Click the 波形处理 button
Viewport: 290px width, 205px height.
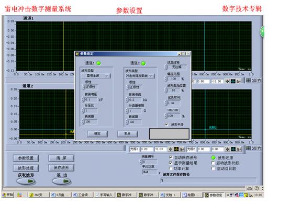[x=26, y=168]
